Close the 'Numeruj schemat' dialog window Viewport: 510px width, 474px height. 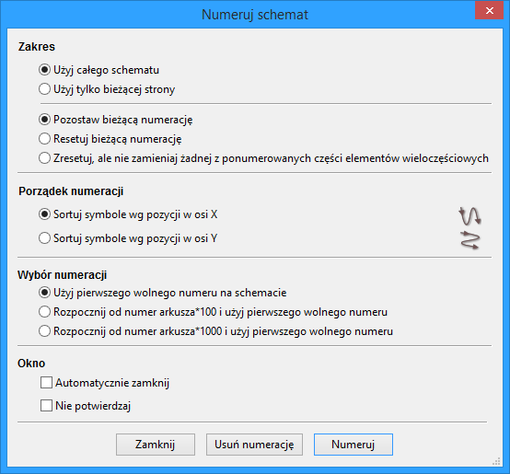(x=489, y=11)
